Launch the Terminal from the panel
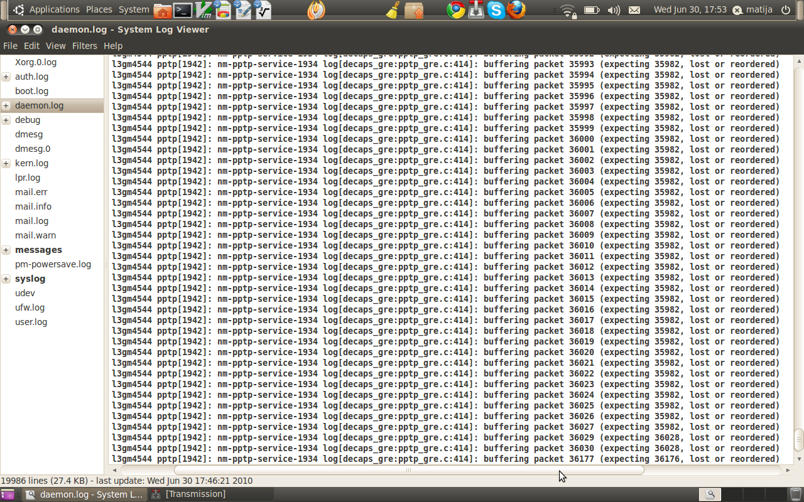The height and width of the screenshot is (502, 804). 183,10
